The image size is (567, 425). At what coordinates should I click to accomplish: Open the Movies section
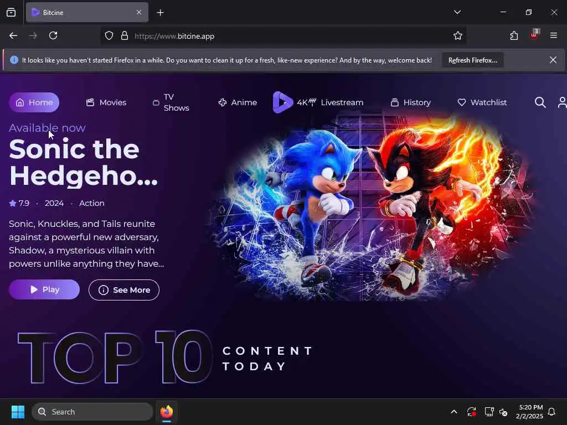(x=106, y=102)
